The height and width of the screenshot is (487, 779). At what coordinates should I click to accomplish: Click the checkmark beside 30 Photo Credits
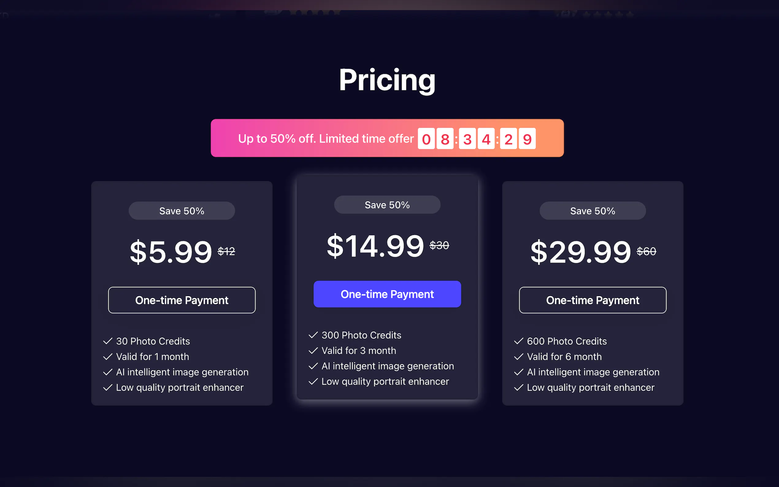[108, 341]
